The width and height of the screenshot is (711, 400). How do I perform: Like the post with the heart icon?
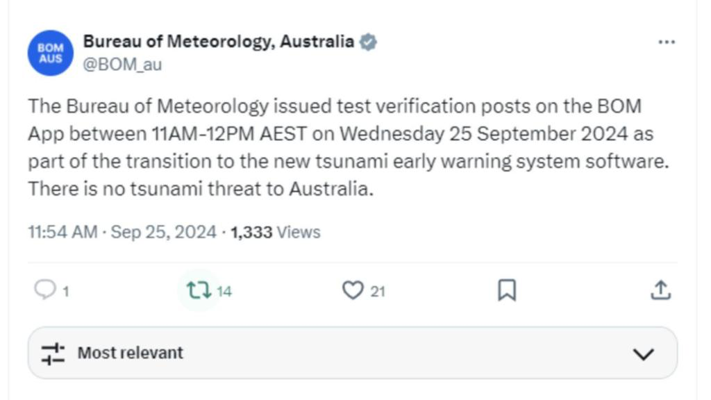[353, 290]
